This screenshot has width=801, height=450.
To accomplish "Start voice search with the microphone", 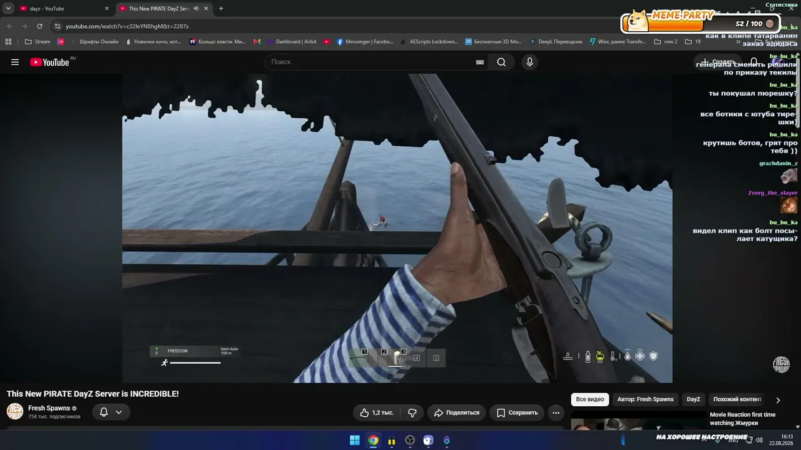I will pos(529,62).
